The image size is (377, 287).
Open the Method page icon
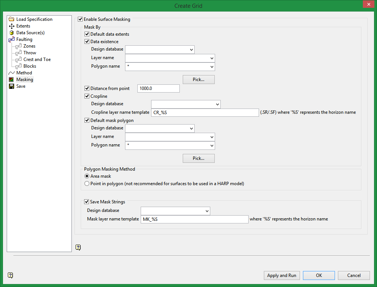(x=12, y=72)
